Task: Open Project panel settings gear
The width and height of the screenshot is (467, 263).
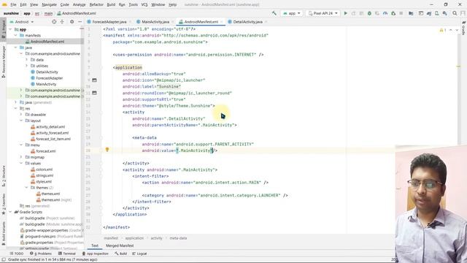Action: click(72, 22)
